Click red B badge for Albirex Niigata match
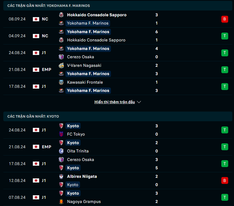 (225, 181)
